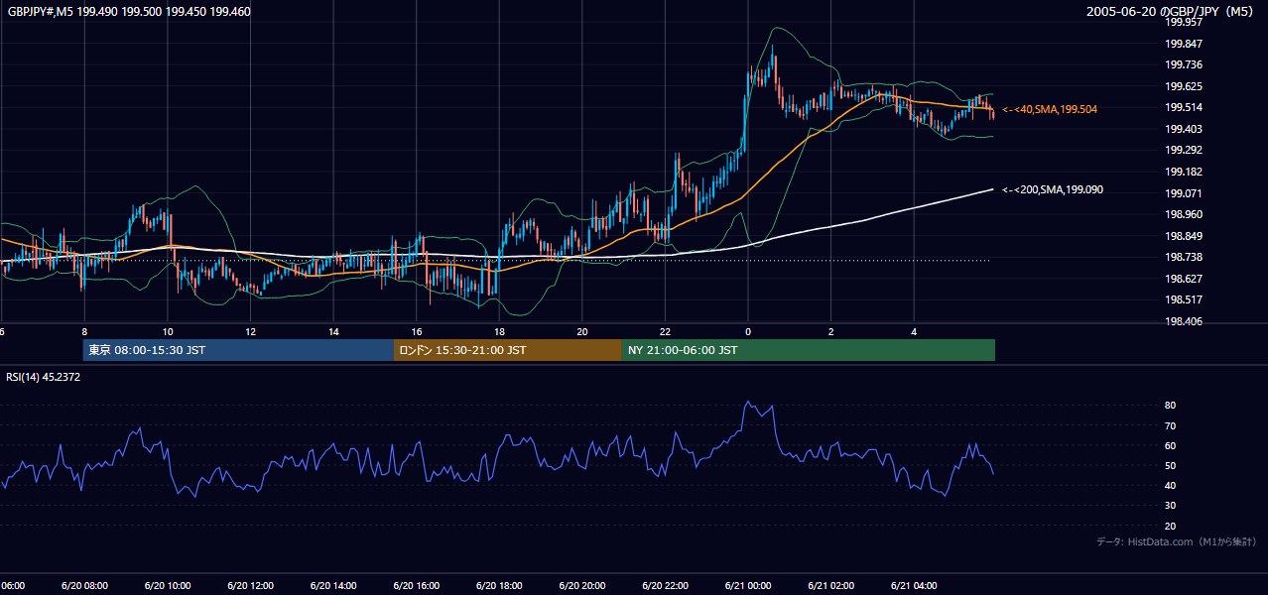Click price axis value 199.182
This screenshot has height=595, width=1268.
point(1184,173)
